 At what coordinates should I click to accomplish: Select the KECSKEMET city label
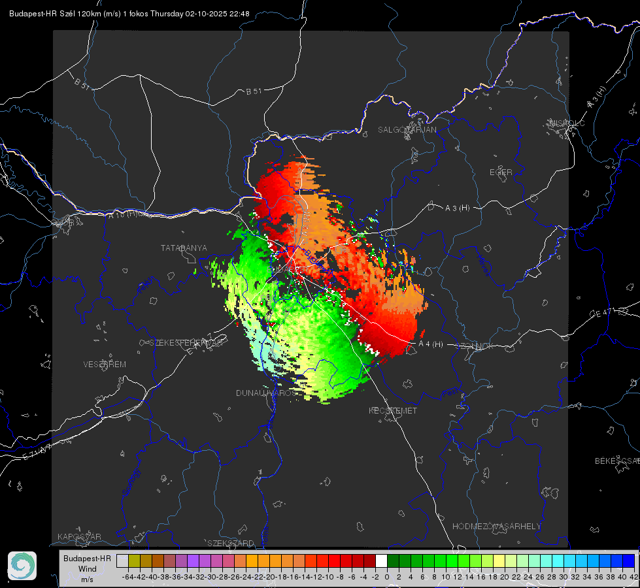click(x=393, y=410)
